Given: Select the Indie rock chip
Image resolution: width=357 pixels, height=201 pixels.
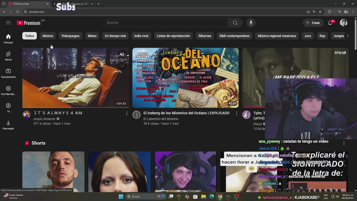Looking at the screenshot, I should click(141, 36).
